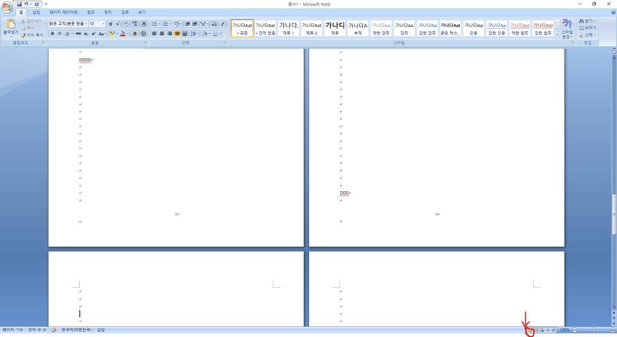Clear formatting with the eraser icon
This screenshot has height=337, width=617.
tap(126, 24)
